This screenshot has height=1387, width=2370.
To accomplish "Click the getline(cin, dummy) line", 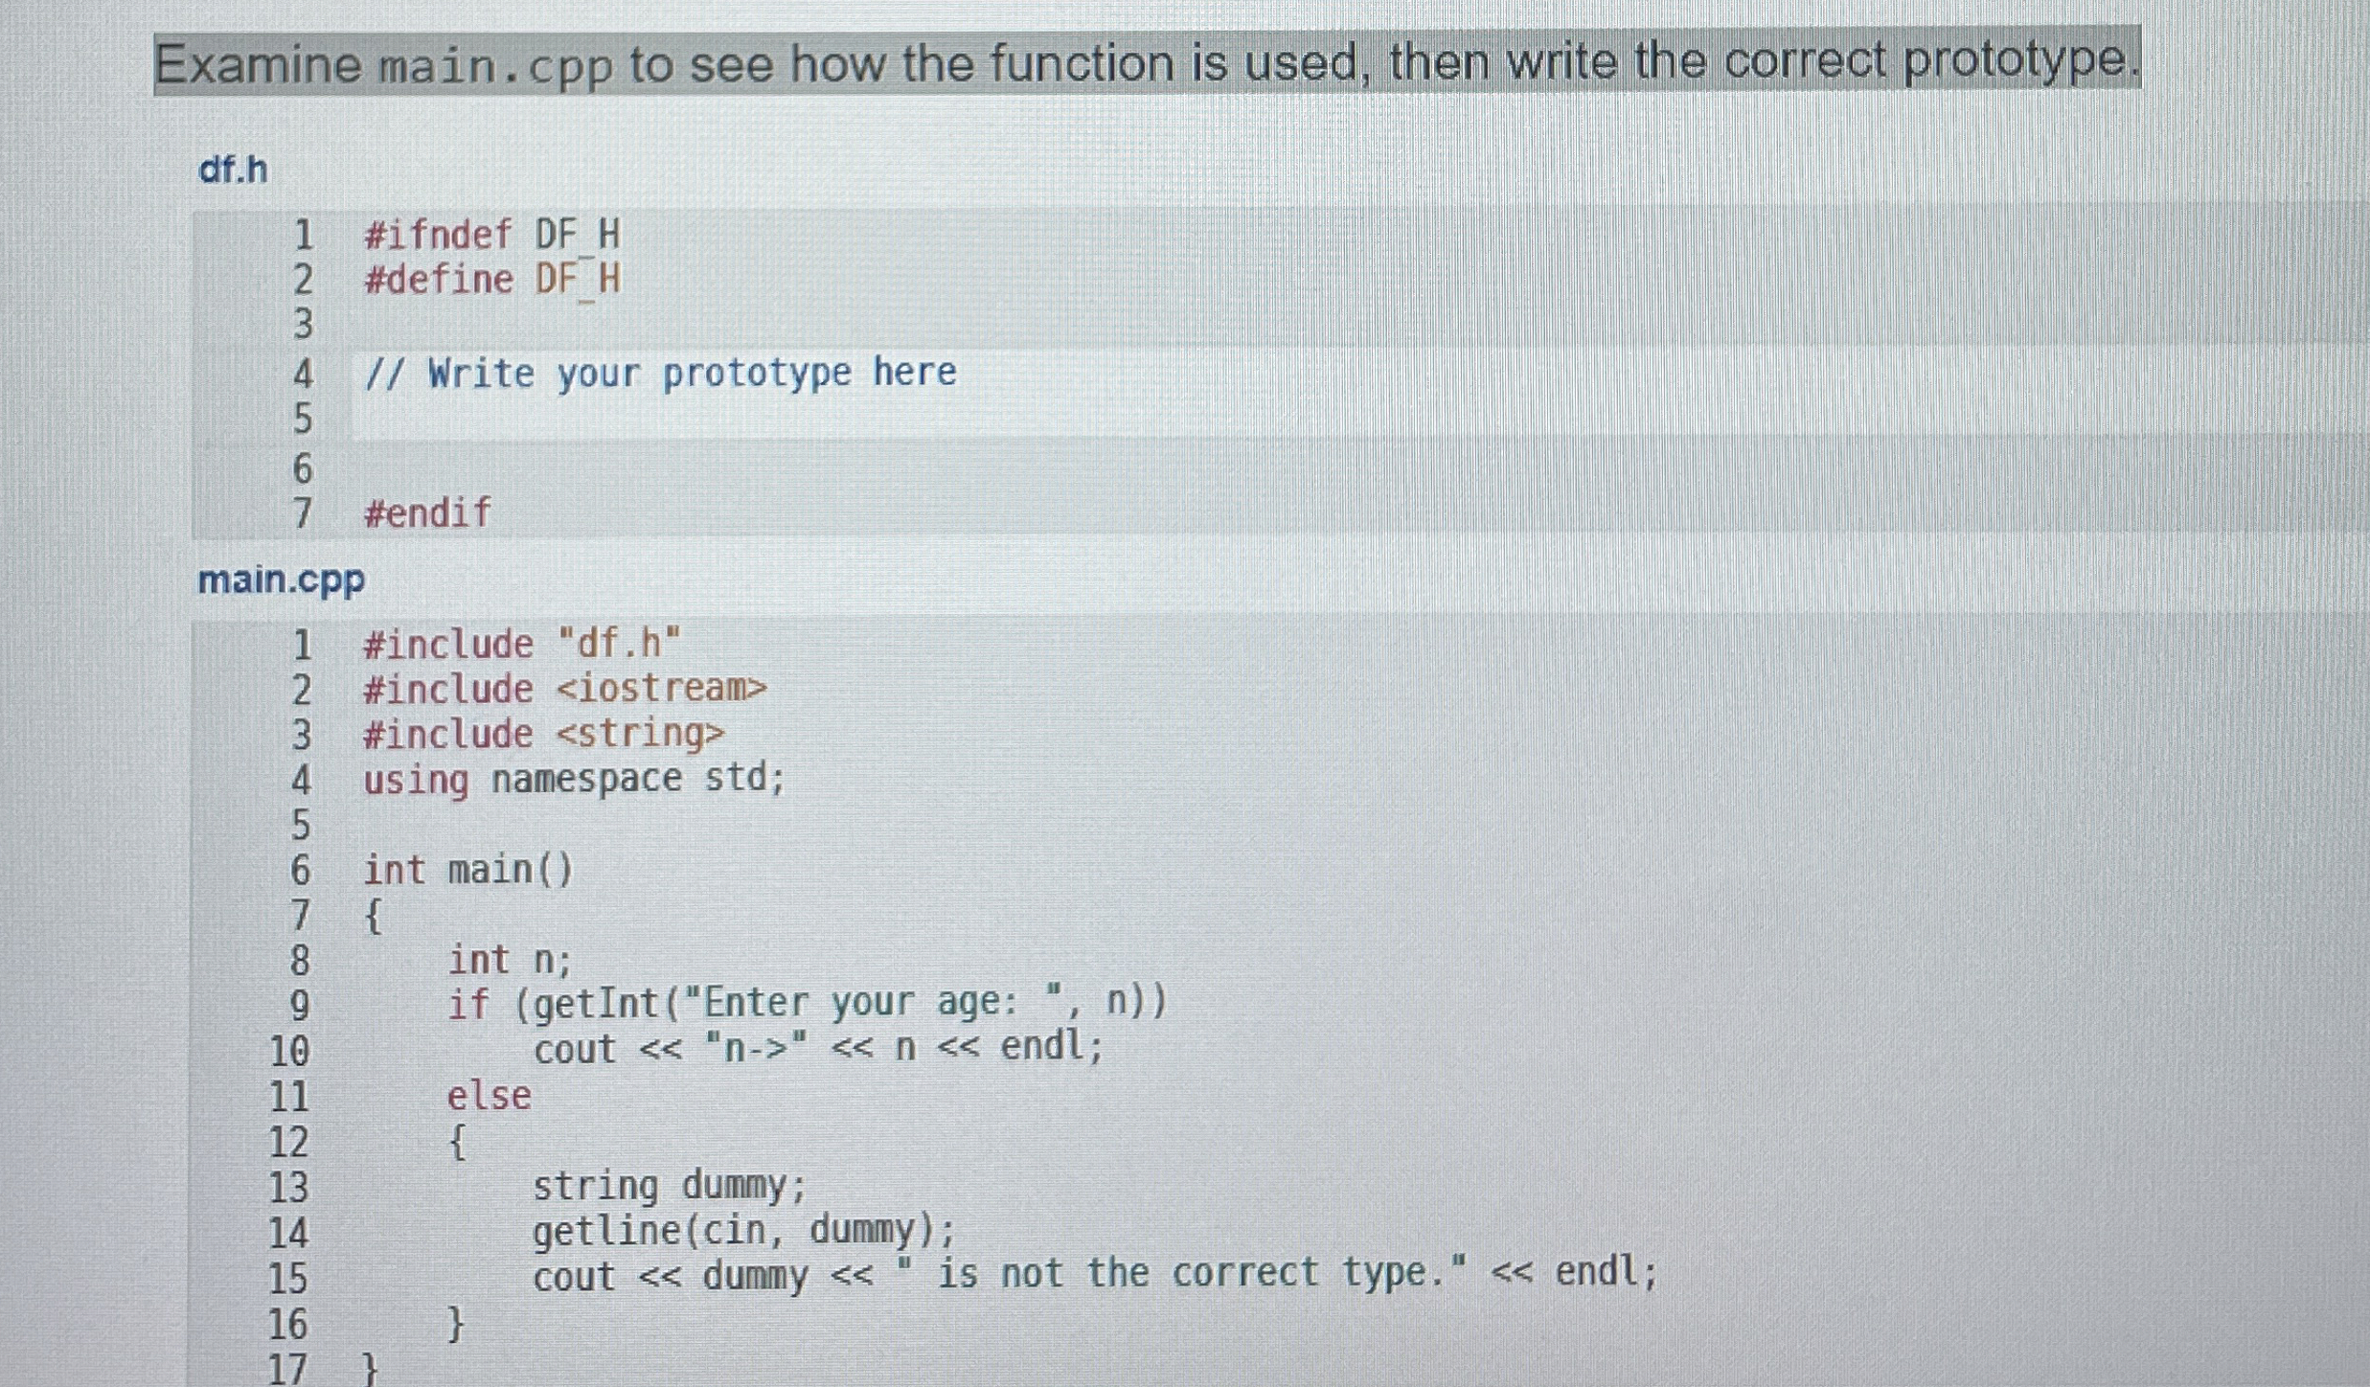I will [743, 1230].
